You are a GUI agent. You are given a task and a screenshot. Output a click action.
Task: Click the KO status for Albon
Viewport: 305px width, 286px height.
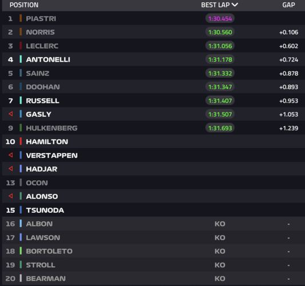(x=220, y=224)
